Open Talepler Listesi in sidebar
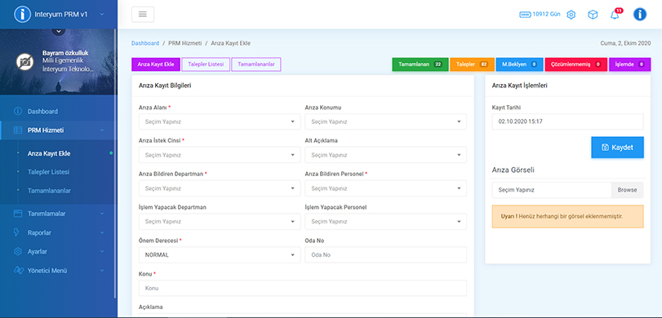 point(48,172)
